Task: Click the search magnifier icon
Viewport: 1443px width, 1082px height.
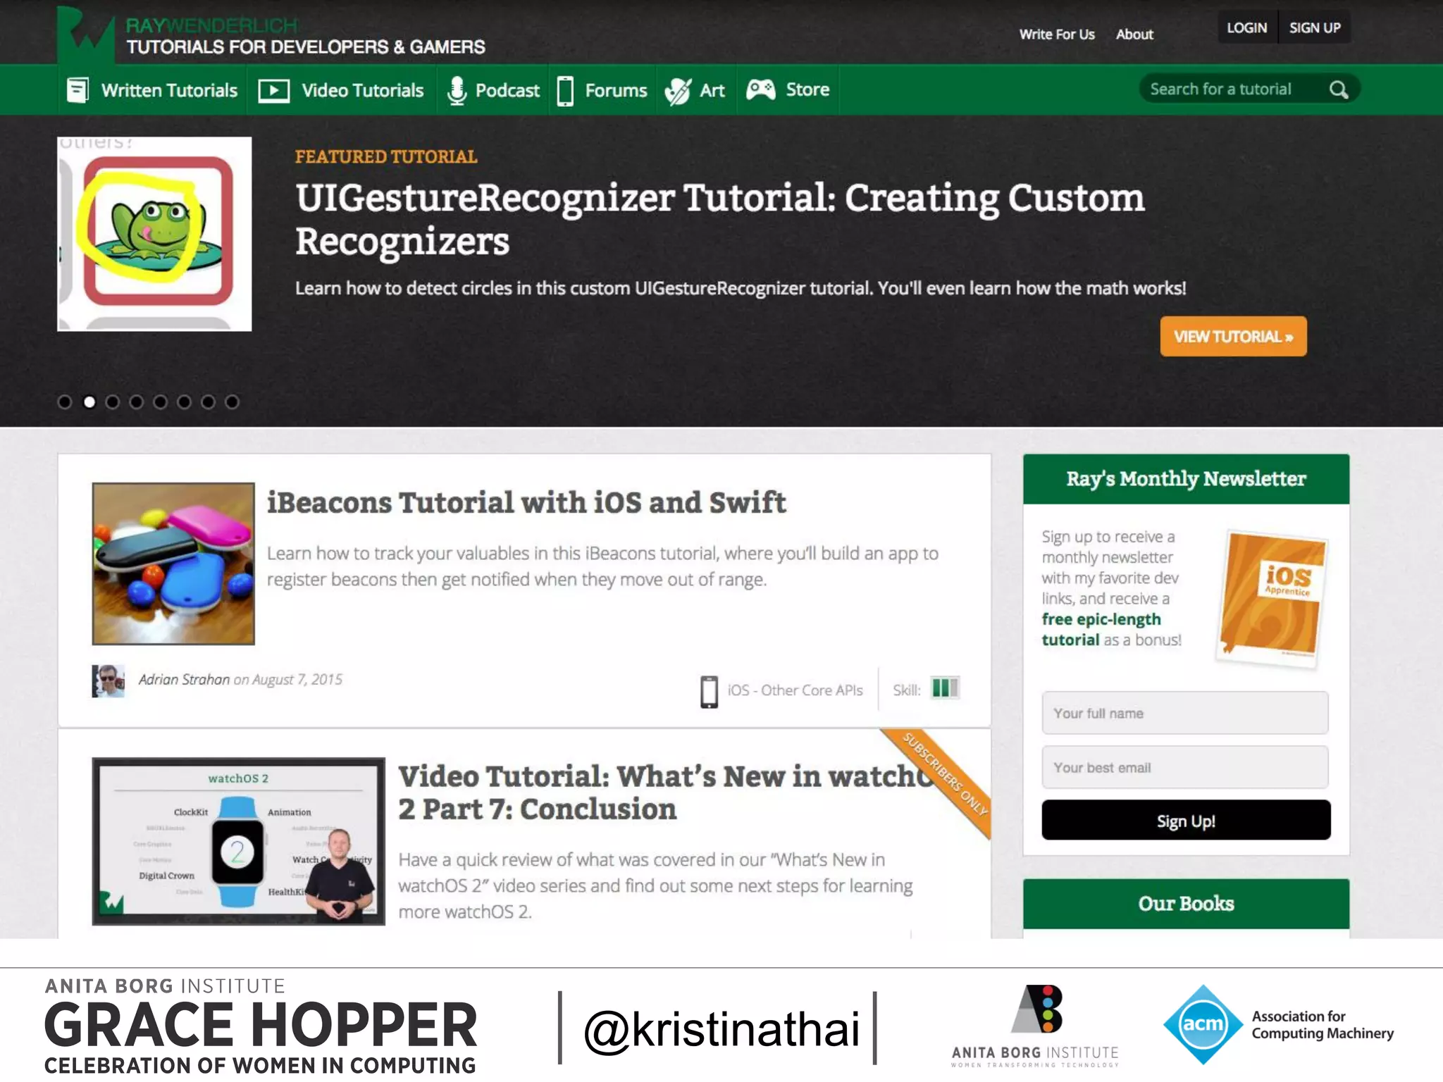Action: point(1338,89)
